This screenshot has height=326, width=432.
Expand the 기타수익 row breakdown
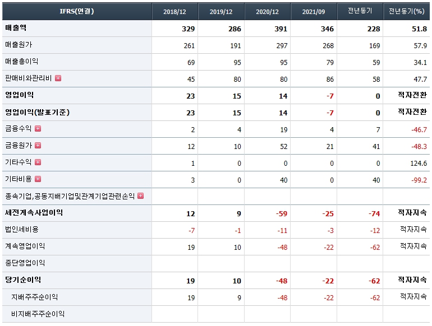[38, 162]
